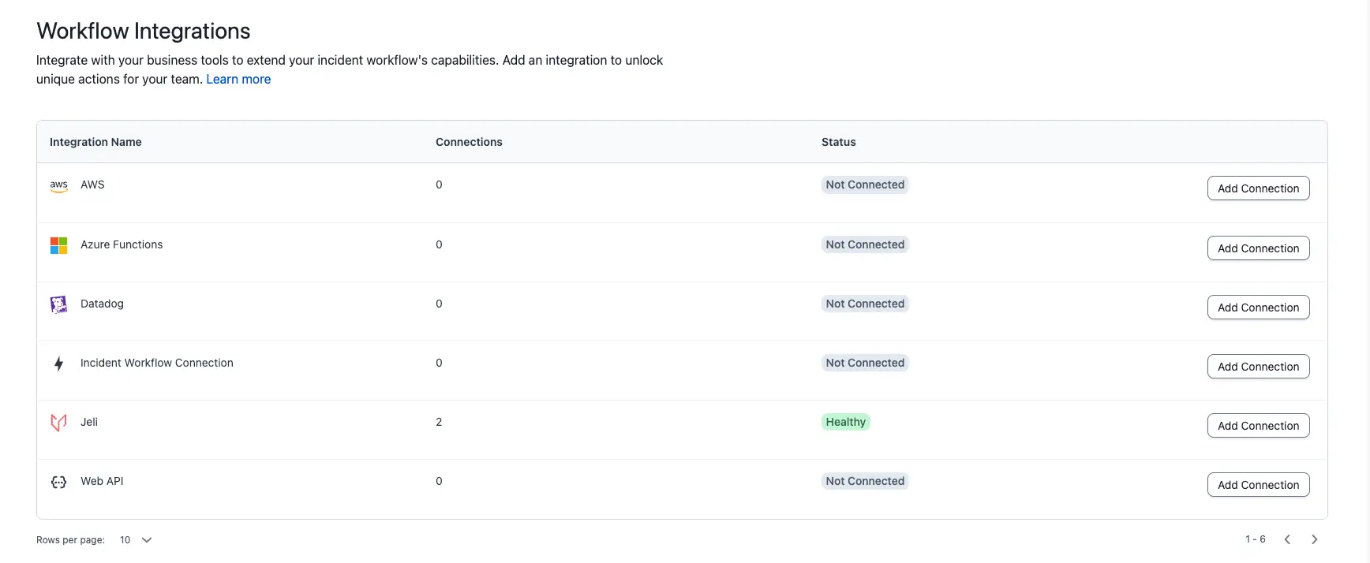Viewport: 1370px width, 563px height.
Task: Click the Status column header
Action: (838, 142)
